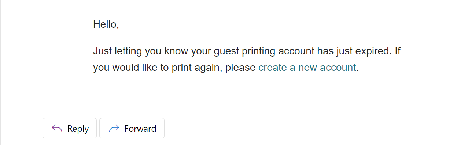Click the 'Reply' text label

[x=78, y=129]
